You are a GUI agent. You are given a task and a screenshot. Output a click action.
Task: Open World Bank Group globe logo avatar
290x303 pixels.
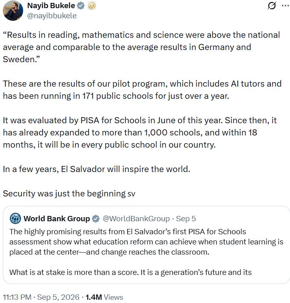tap(15, 218)
